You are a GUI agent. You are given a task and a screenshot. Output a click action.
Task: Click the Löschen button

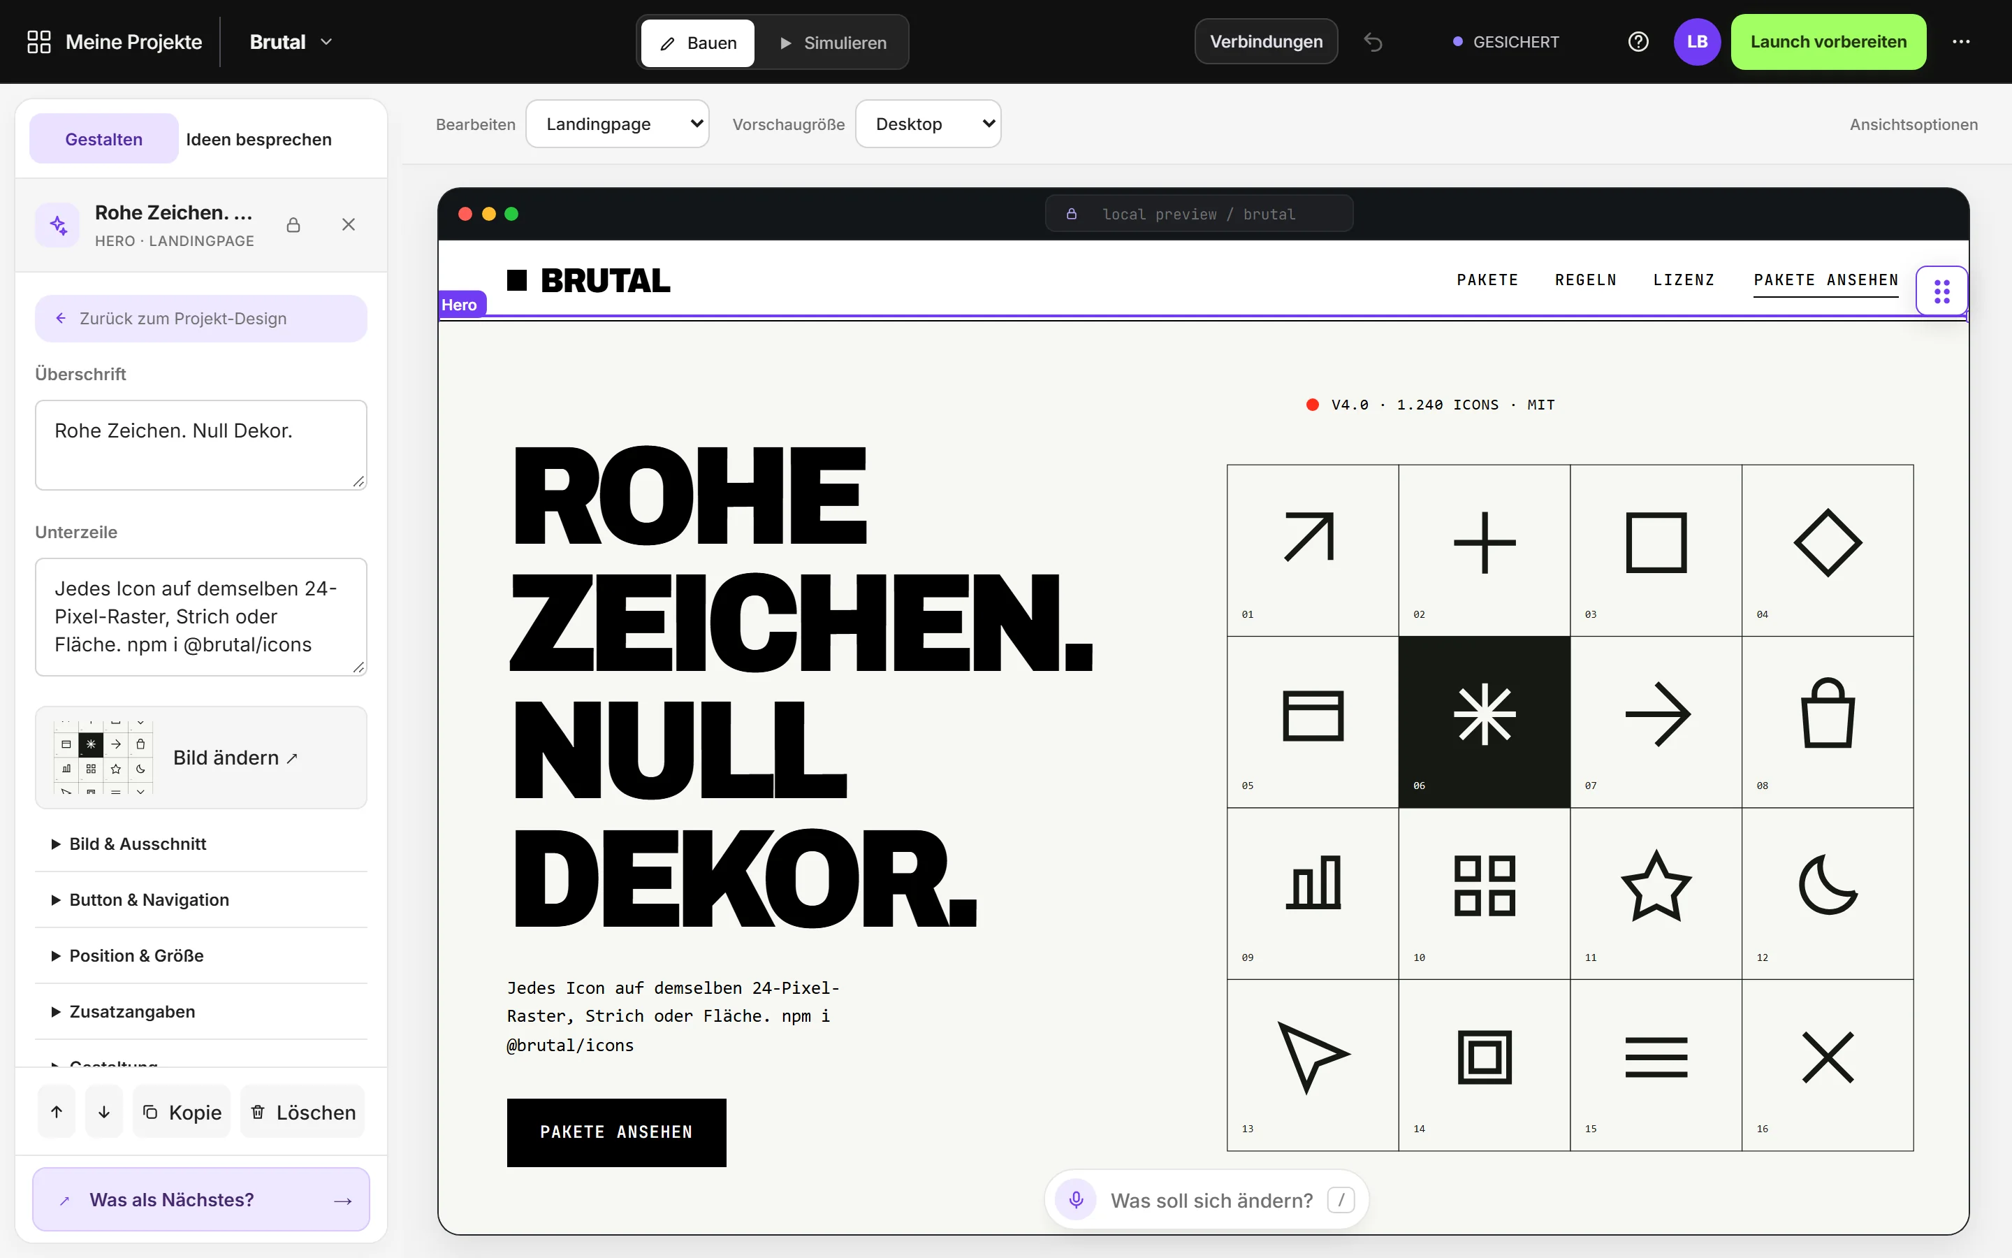tap(302, 1111)
